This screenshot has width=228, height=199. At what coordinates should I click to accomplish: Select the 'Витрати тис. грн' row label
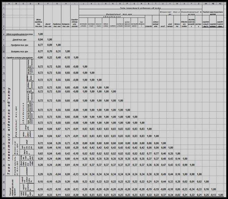20,50
